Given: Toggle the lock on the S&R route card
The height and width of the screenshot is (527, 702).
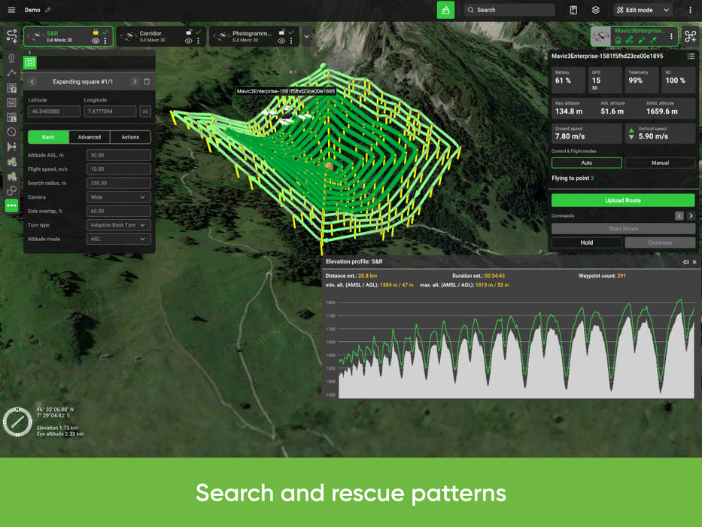Looking at the screenshot, I should [95, 31].
